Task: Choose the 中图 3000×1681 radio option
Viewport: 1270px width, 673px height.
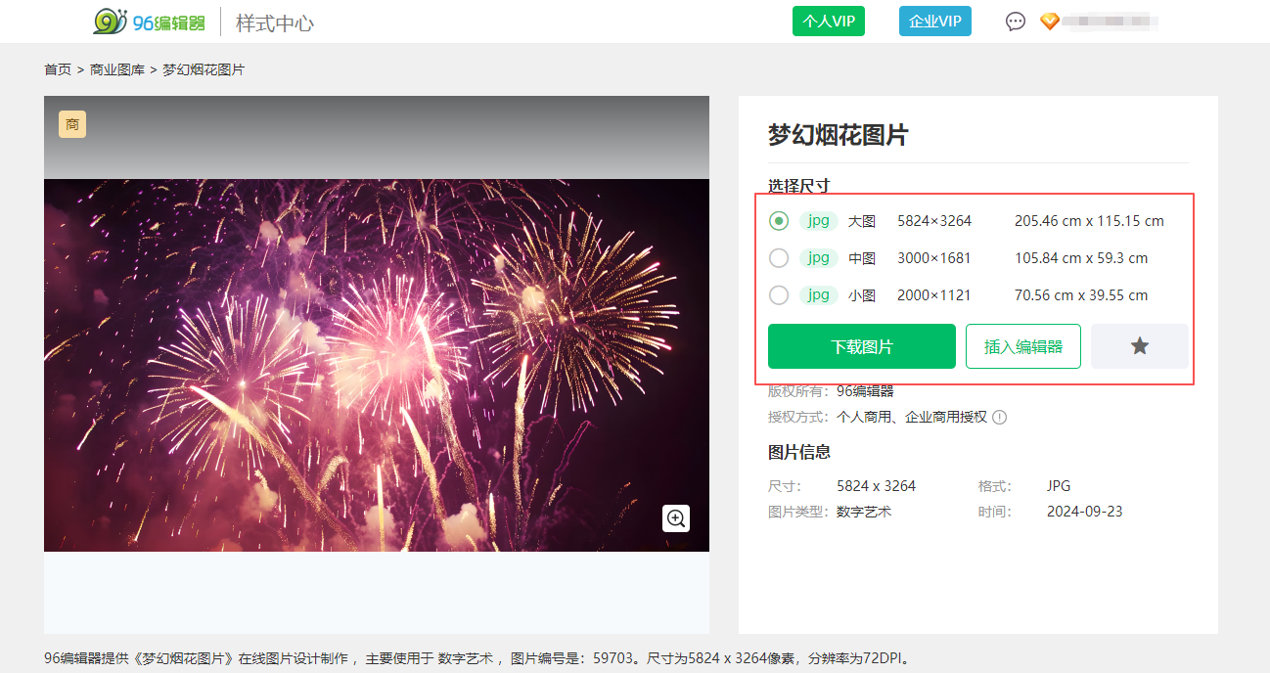Action: click(x=779, y=258)
